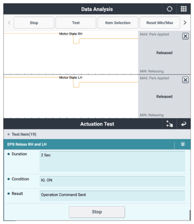Switch to Text view
Screen dimensions: 194x224
[76, 23]
